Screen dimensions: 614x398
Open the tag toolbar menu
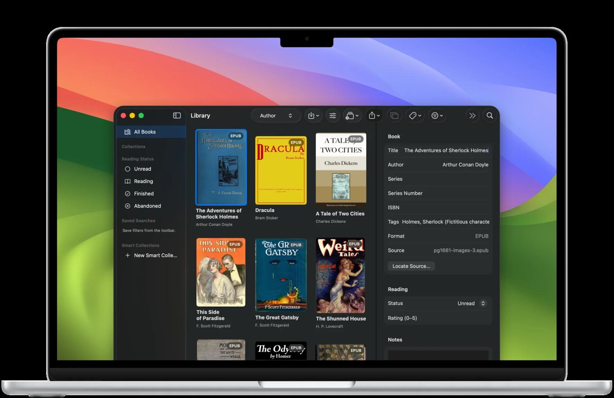[x=415, y=116]
